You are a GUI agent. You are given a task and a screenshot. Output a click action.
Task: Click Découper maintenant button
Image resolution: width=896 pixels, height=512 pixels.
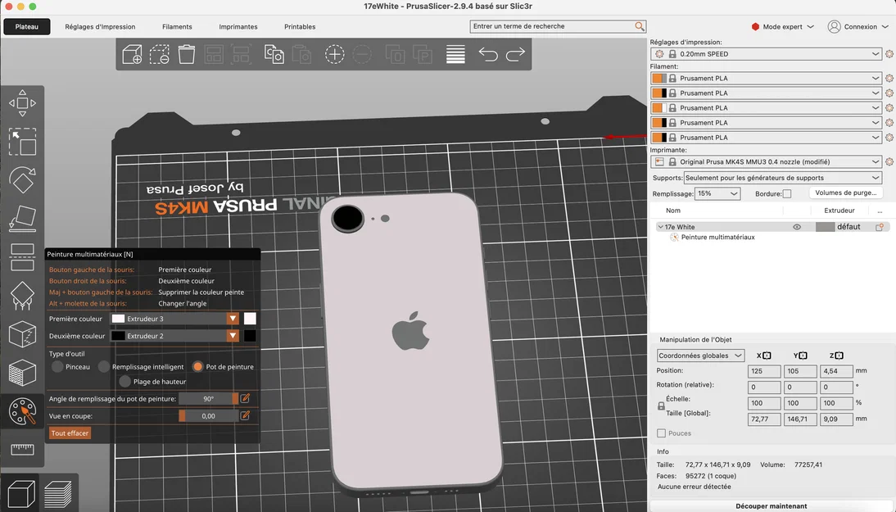pos(771,505)
